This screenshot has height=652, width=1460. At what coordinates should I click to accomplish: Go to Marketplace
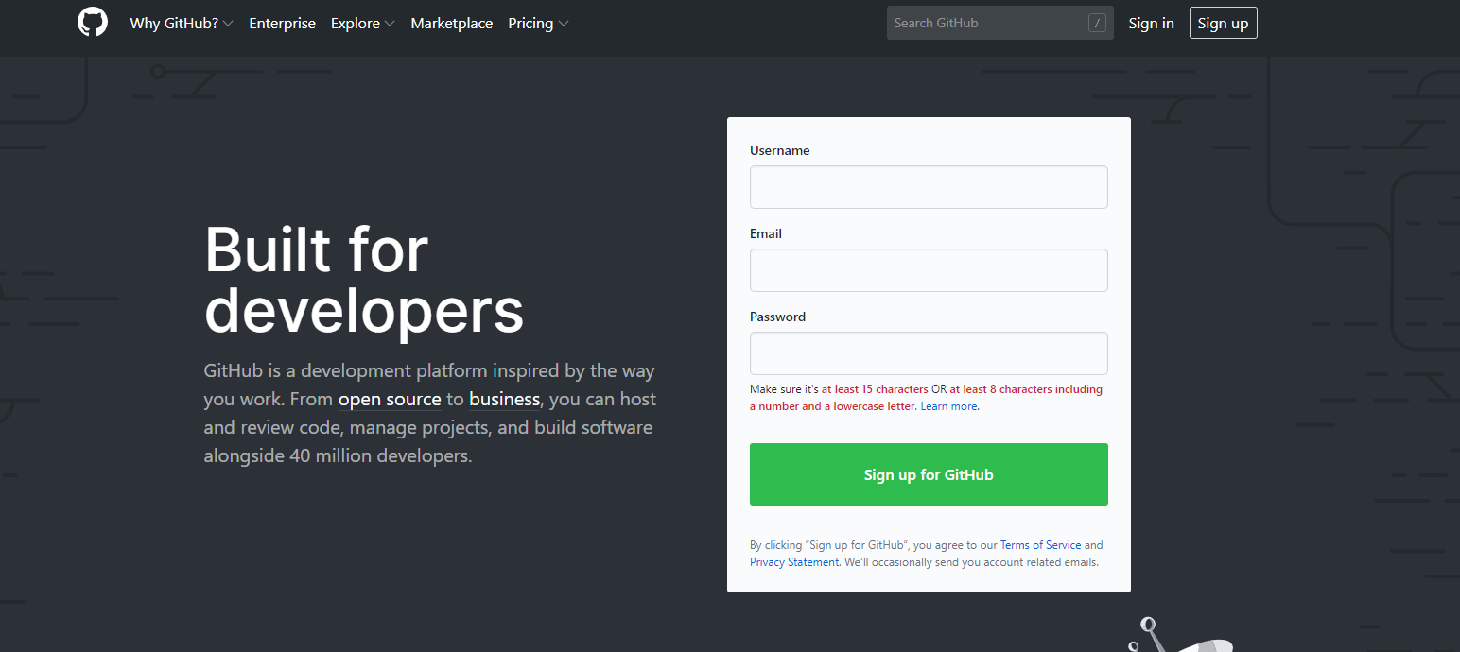(x=452, y=24)
